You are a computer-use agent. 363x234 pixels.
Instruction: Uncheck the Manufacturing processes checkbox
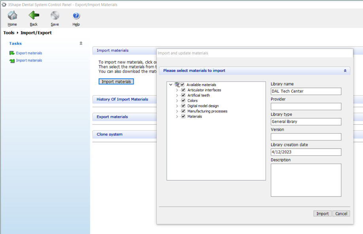tap(183, 111)
